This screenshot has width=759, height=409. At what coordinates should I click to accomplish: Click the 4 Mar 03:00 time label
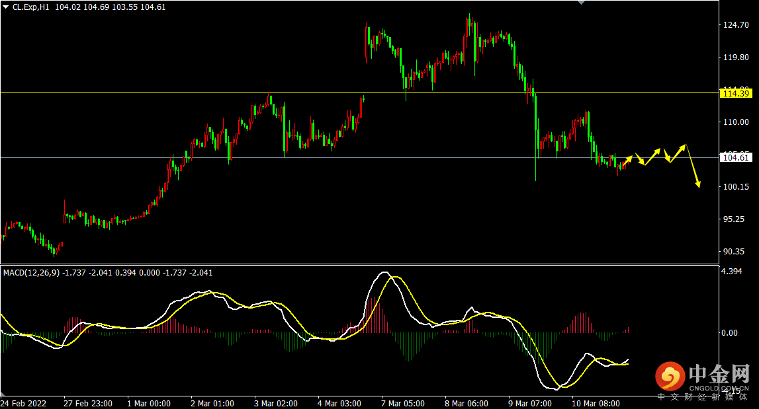(339, 403)
